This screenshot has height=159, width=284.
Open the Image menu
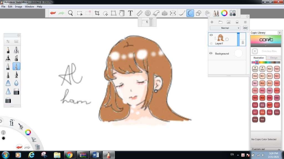point(19,7)
